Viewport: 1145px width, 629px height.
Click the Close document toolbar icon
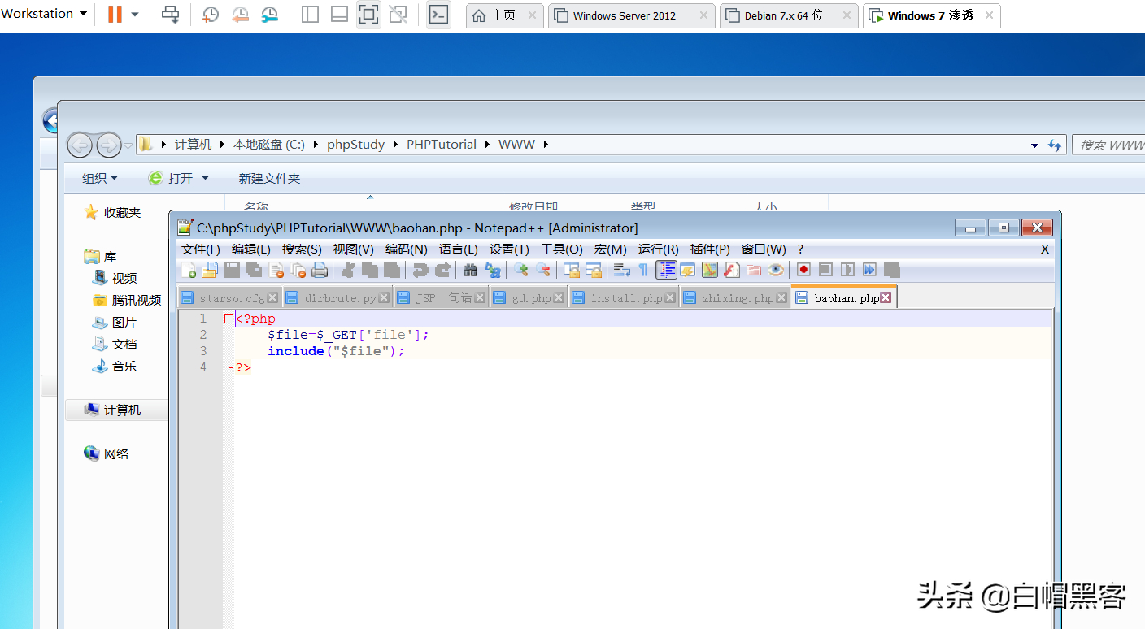pyautogui.click(x=276, y=270)
